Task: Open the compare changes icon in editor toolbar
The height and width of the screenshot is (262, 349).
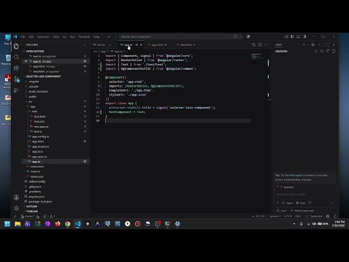Action: click(x=254, y=45)
